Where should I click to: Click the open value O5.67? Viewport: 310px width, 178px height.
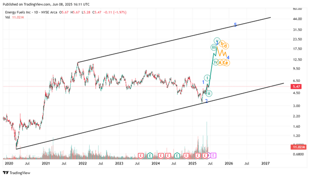tap(63, 12)
